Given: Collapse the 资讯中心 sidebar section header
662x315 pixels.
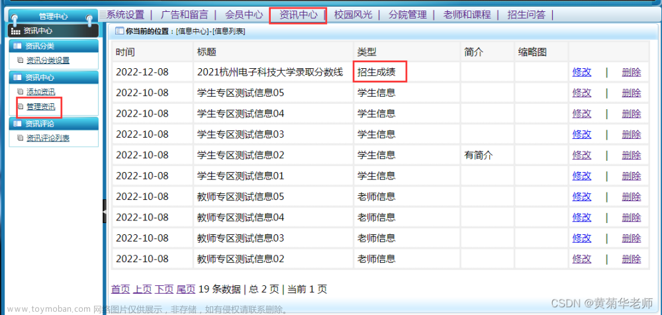Looking at the screenshot, I should click(54, 77).
